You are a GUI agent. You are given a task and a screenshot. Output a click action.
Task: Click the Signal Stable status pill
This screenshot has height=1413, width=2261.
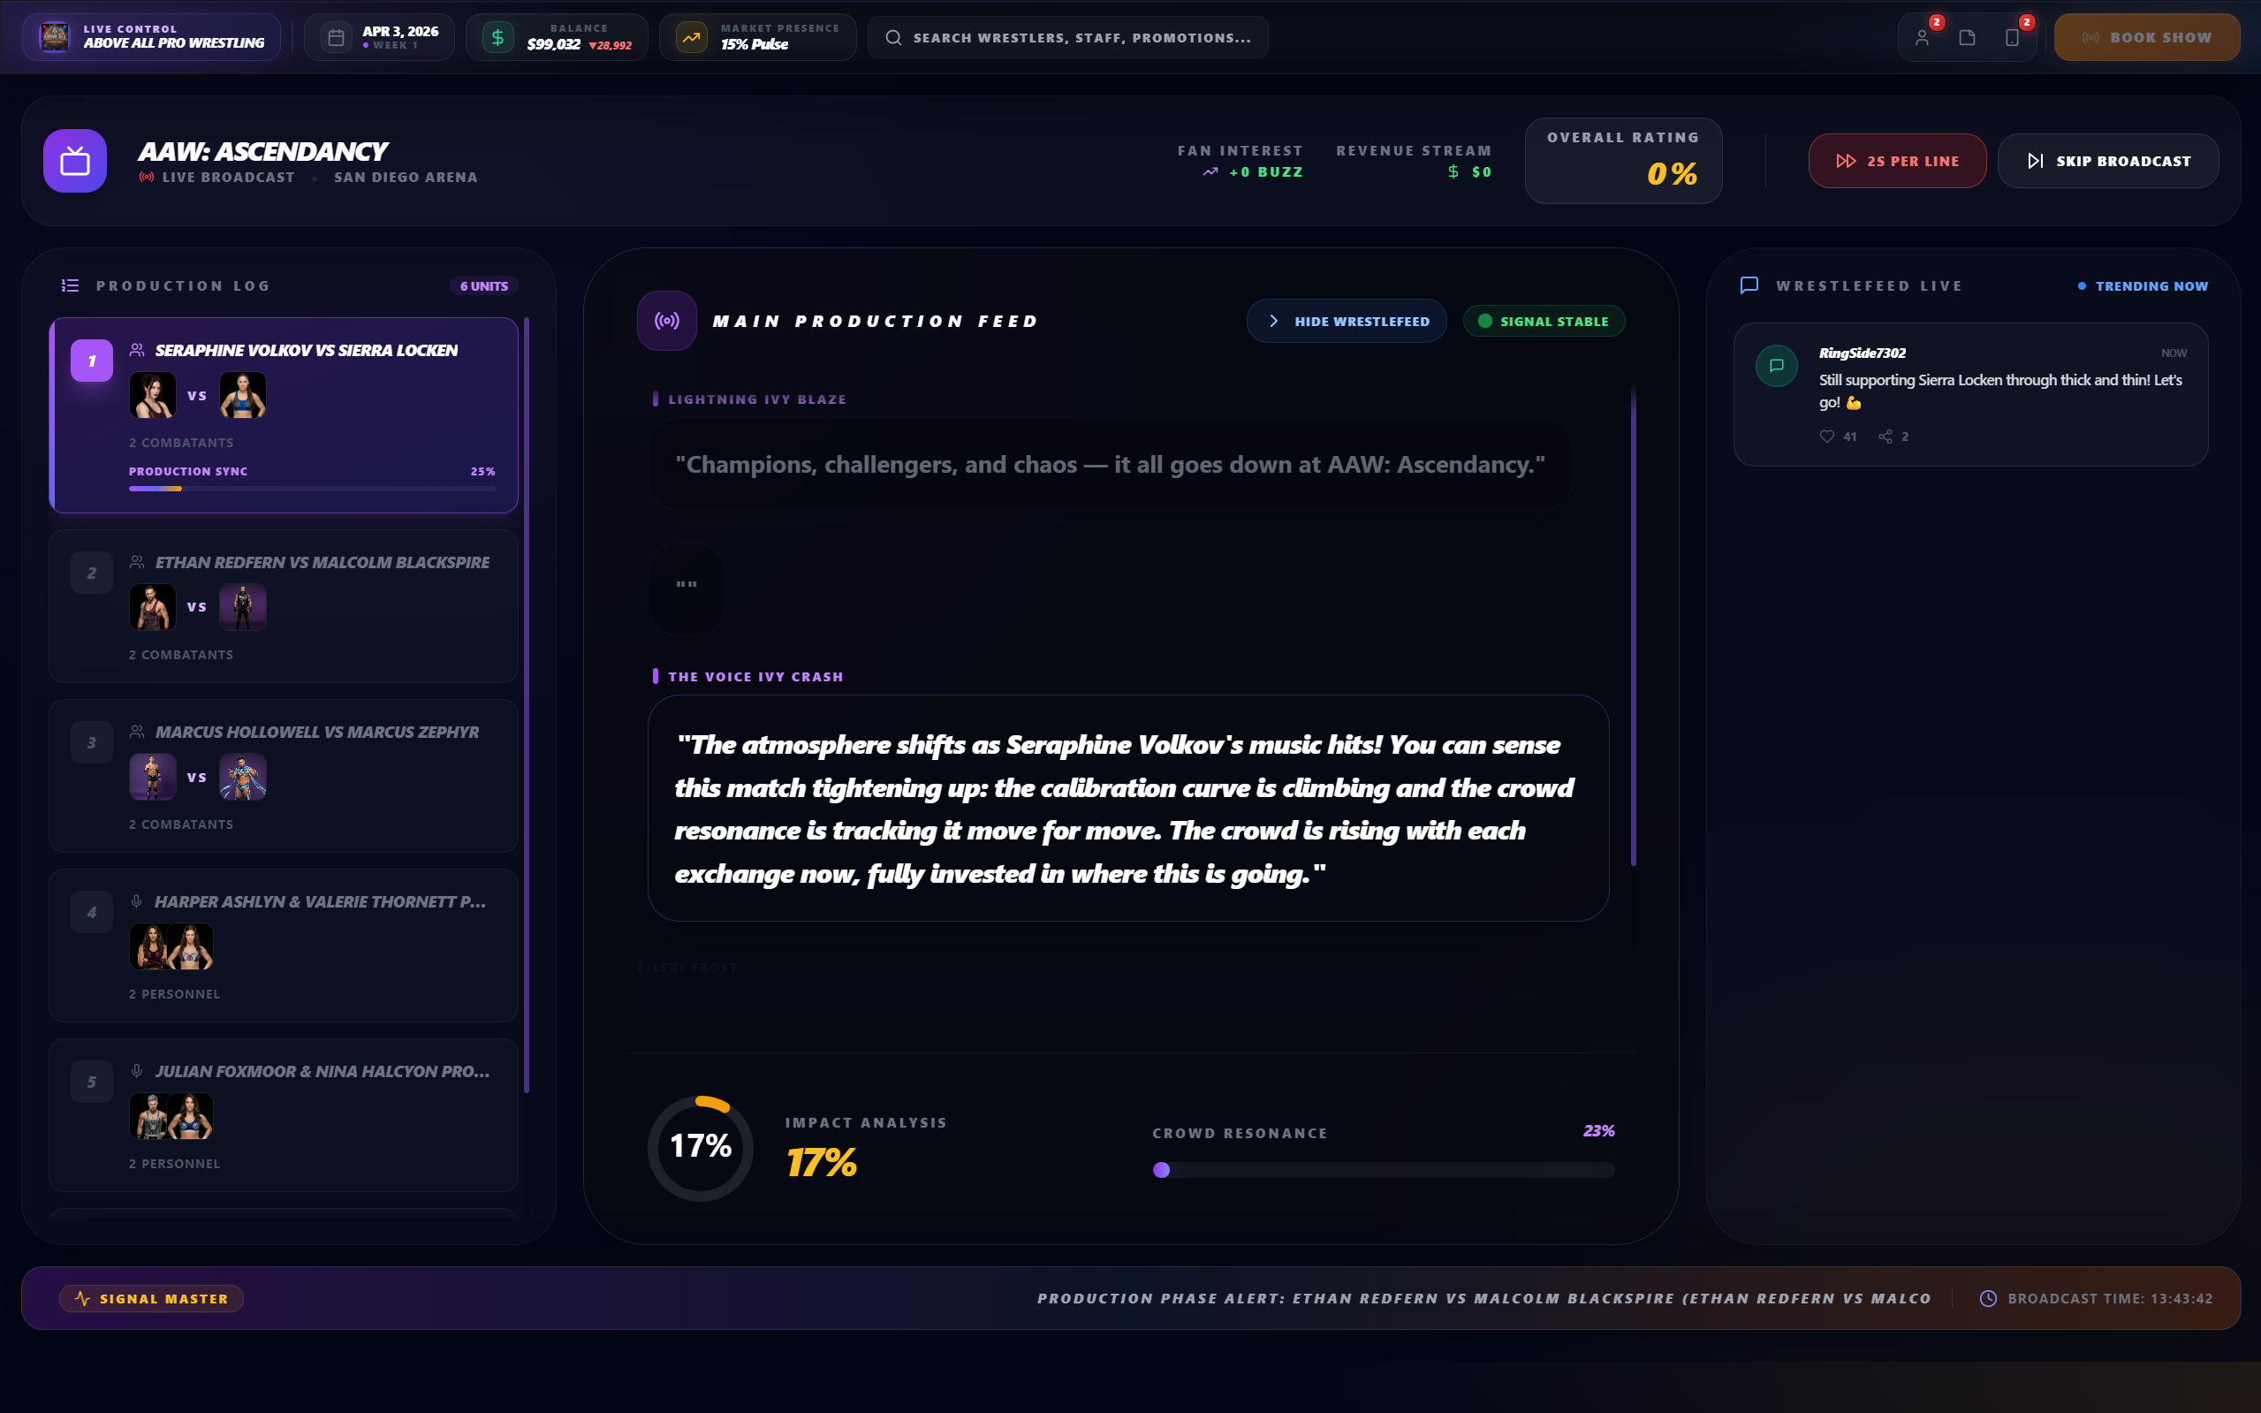(1544, 321)
